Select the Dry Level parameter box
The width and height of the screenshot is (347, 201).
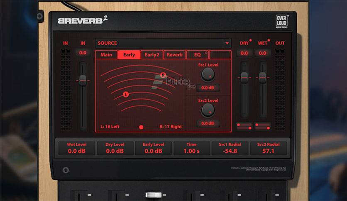115,148
